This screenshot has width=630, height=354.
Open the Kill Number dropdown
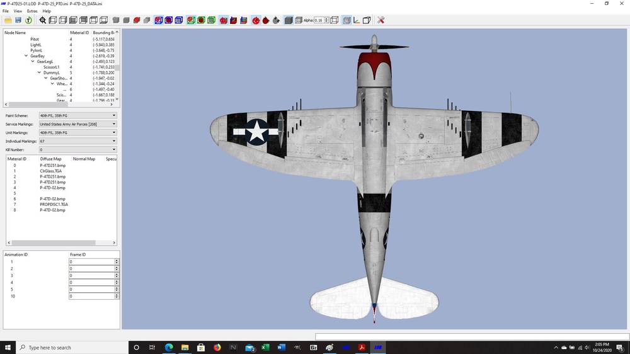[x=77, y=149]
